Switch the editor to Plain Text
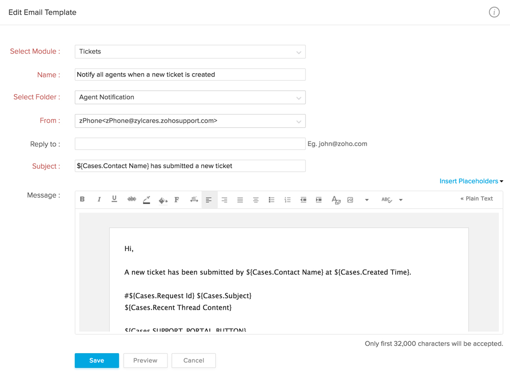Viewport: 510px width, 385px height. tap(477, 199)
